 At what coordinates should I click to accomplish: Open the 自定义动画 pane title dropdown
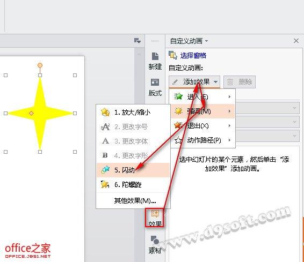point(189,41)
